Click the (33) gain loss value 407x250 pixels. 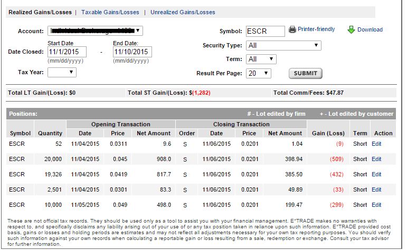click(x=338, y=189)
